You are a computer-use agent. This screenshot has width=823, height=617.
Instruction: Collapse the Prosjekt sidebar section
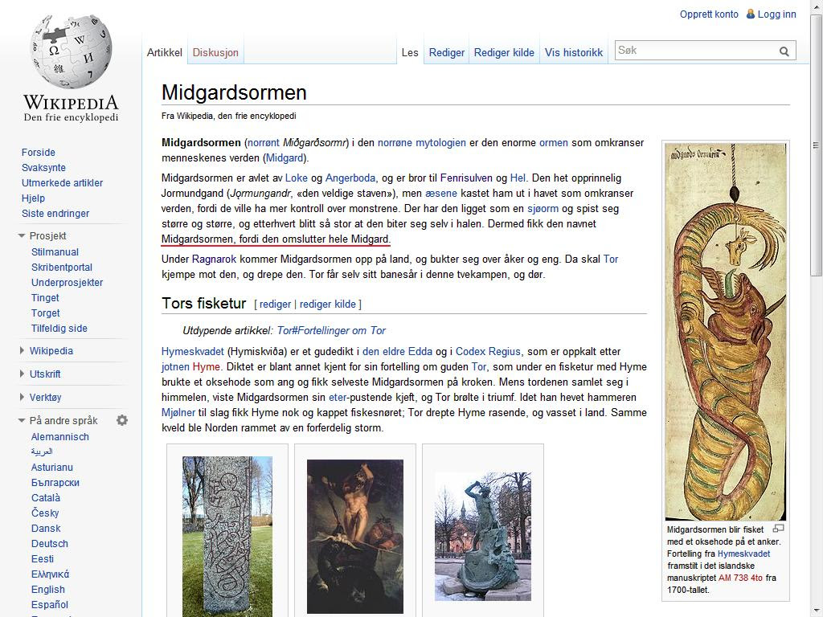tap(22, 235)
